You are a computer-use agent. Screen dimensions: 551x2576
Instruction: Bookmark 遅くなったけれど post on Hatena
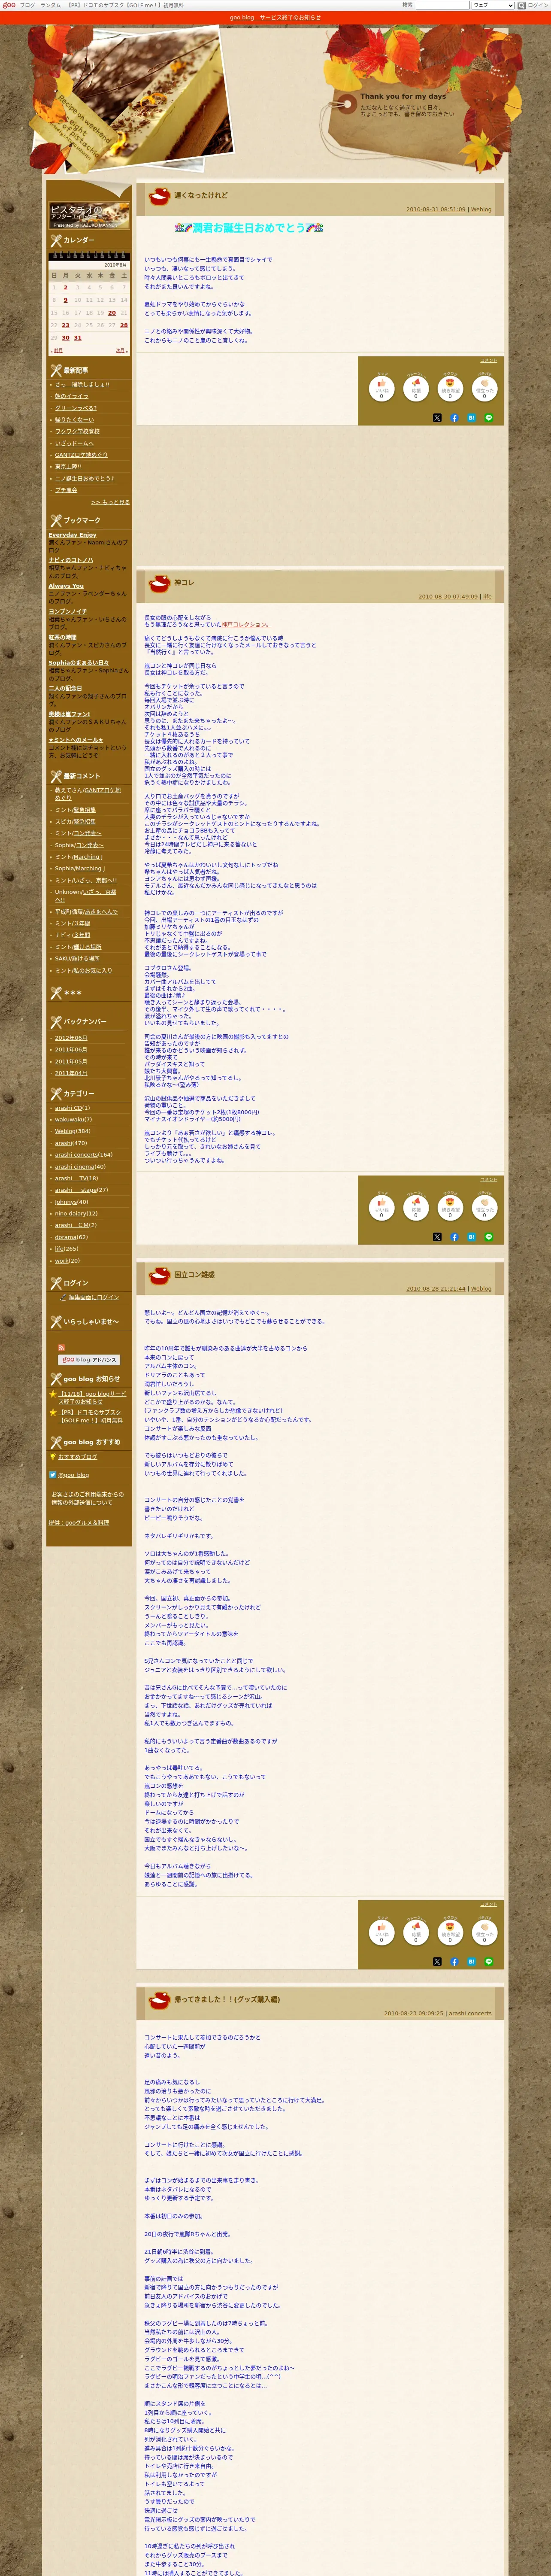[x=471, y=418]
